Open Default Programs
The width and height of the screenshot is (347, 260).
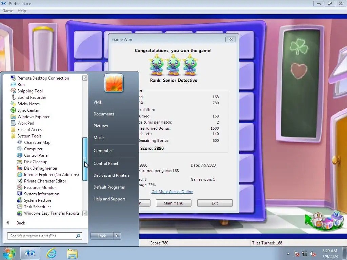pos(109,187)
